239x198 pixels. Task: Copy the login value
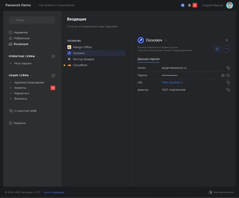228,68
